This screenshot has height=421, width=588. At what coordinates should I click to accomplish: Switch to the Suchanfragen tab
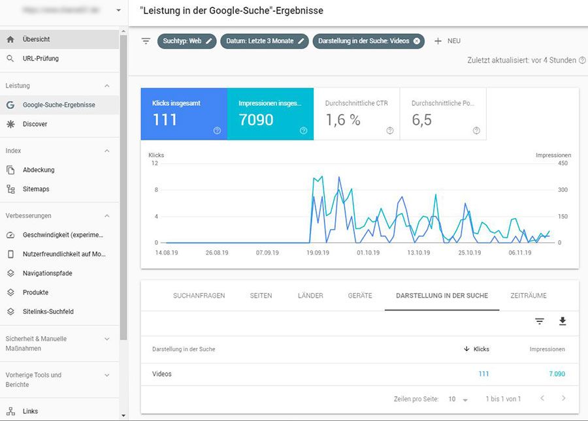click(199, 296)
